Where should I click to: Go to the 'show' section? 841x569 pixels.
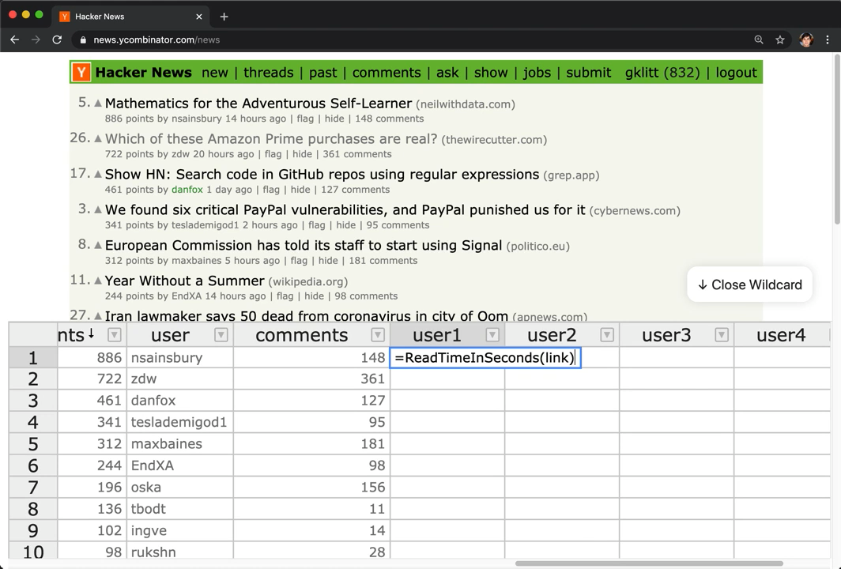491,73
